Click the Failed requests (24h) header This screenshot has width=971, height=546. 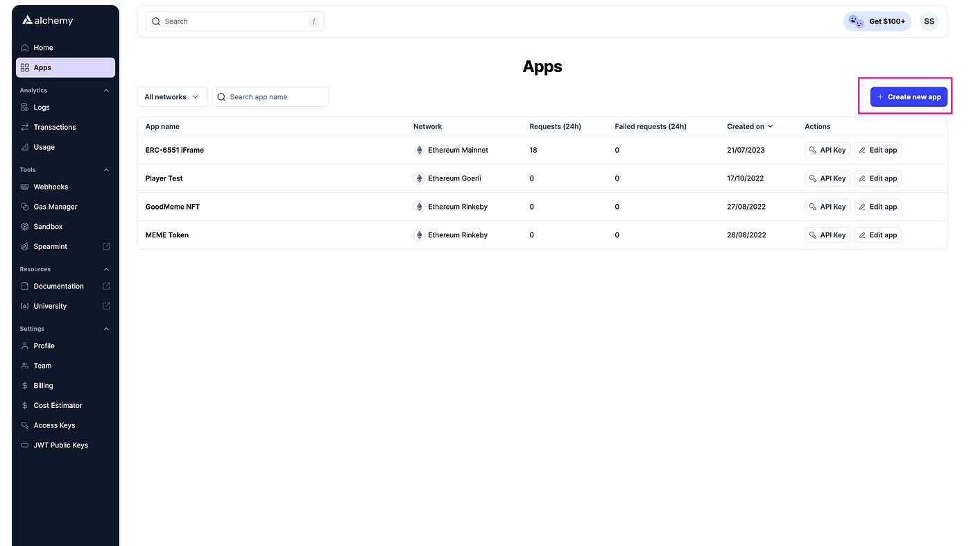(651, 126)
